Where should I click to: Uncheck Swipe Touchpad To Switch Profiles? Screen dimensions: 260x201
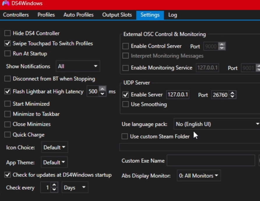coord(8,43)
